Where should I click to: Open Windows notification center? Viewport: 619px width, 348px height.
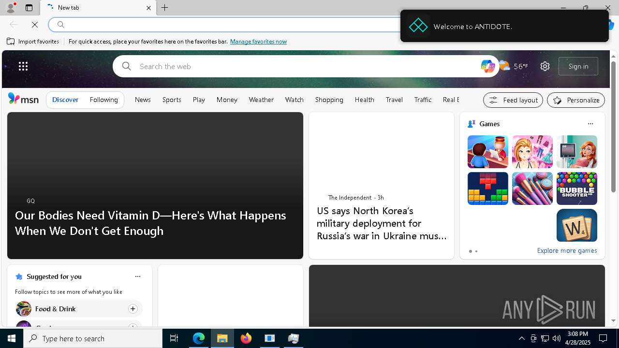603,338
